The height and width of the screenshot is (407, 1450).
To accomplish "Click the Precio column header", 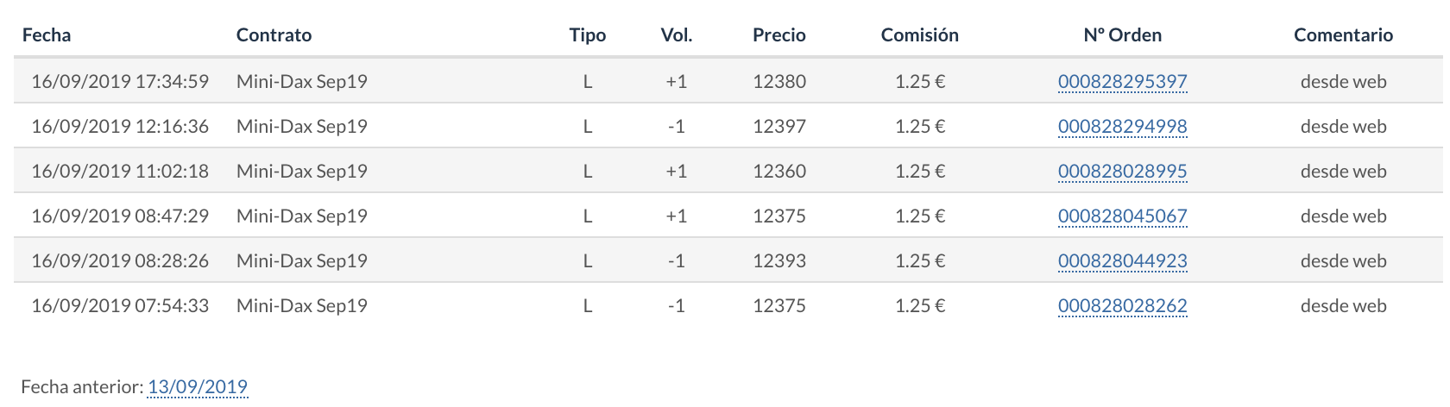I will 779,35.
